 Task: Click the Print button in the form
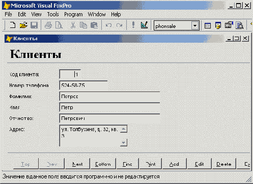[x=151, y=164]
